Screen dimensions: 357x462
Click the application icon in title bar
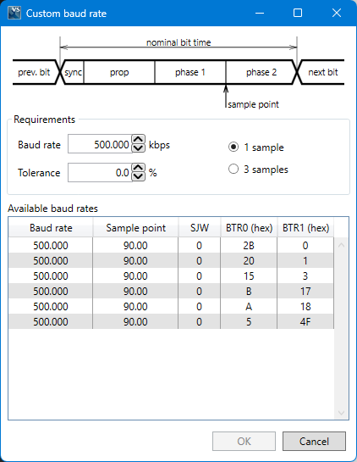click(x=14, y=13)
